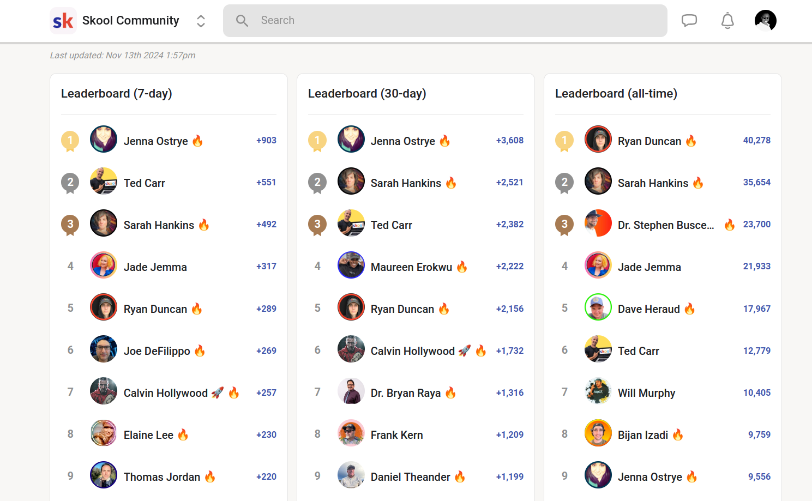Open Dave Heraud profile link
Viewport: 812px width, 501px height.
[x=649, y=309]
